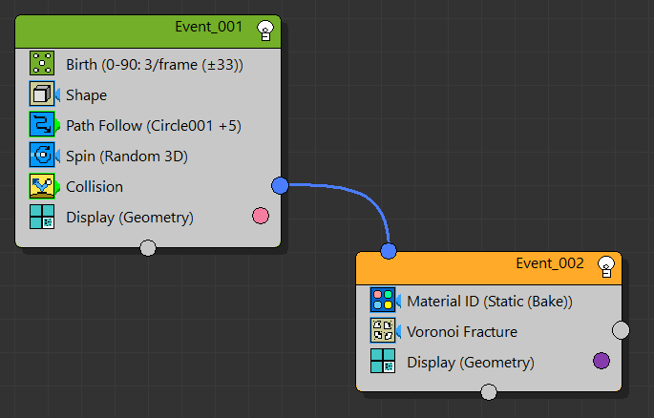
Task: Click Event_001 Display operator icon
Action: pyautogui.click(x=41, y=218)
